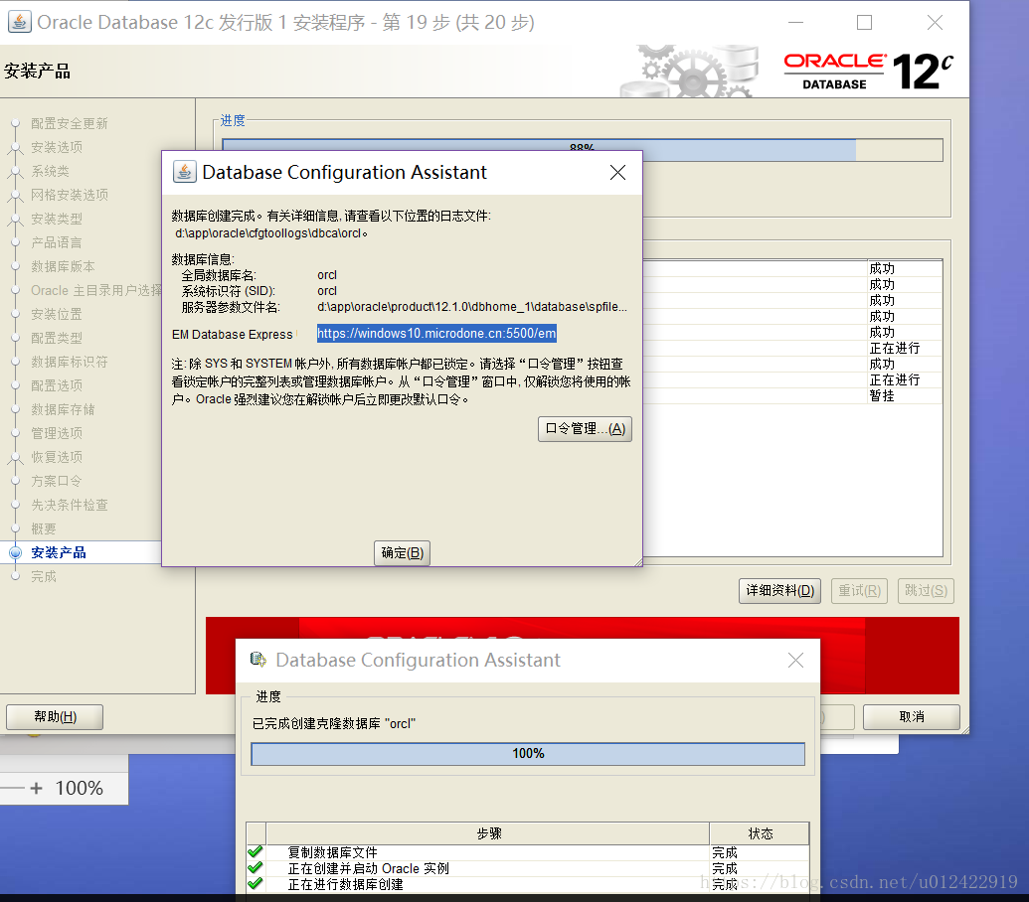Click the 口令管理 (Password Management) button
Viewport: 1029px width, 902px height.
pyautogui.click(x=585, y=429)
